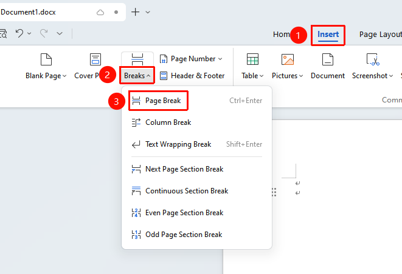Collapse the Breaks dropdown button
This screenshot has width=402, height=274.
[x=137, y=76]
